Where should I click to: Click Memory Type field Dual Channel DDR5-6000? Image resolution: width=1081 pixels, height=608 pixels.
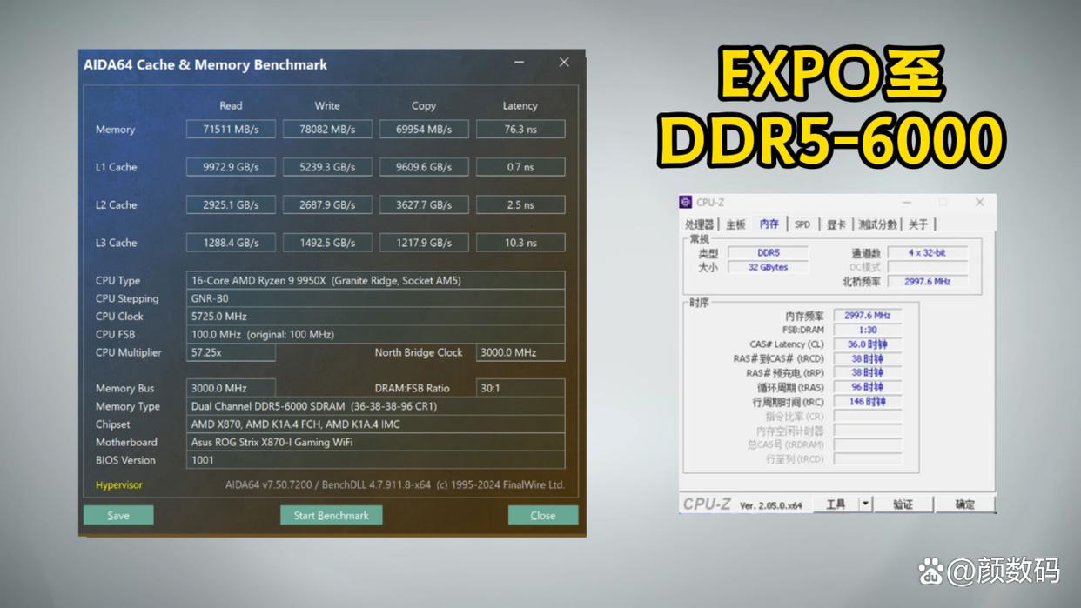376,406
